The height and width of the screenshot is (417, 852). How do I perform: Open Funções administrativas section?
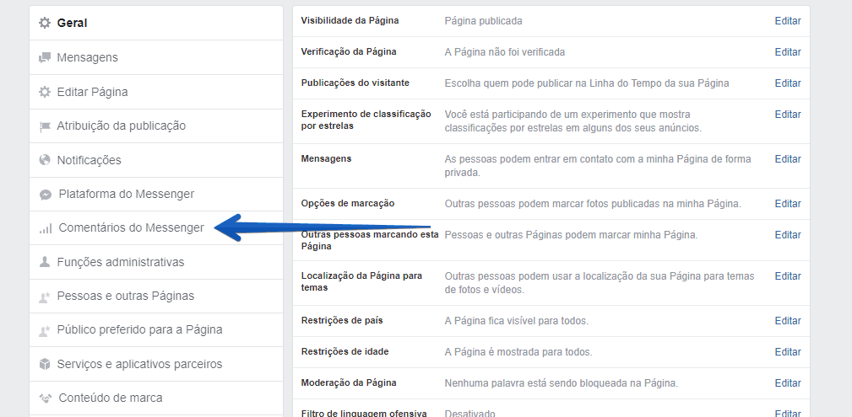click(156, 262)
